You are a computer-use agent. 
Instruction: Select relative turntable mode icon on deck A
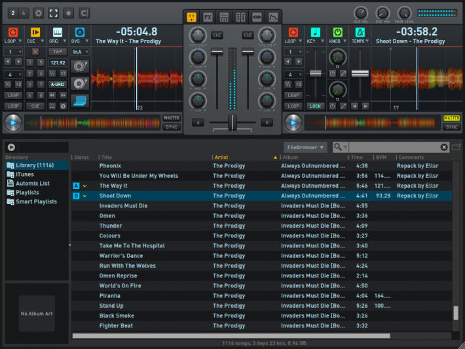pyautogui.click(x=80, y=84)
